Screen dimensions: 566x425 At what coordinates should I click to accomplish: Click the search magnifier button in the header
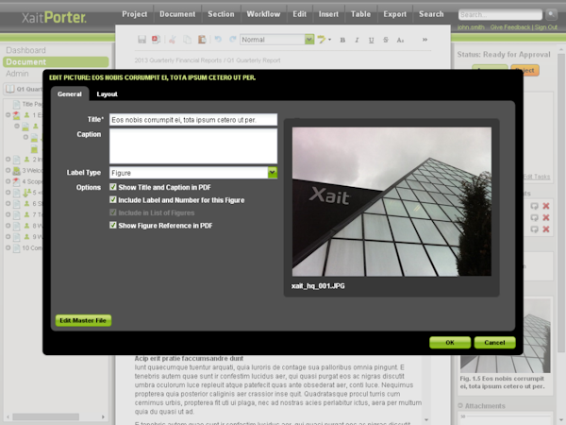click(551, 14)
